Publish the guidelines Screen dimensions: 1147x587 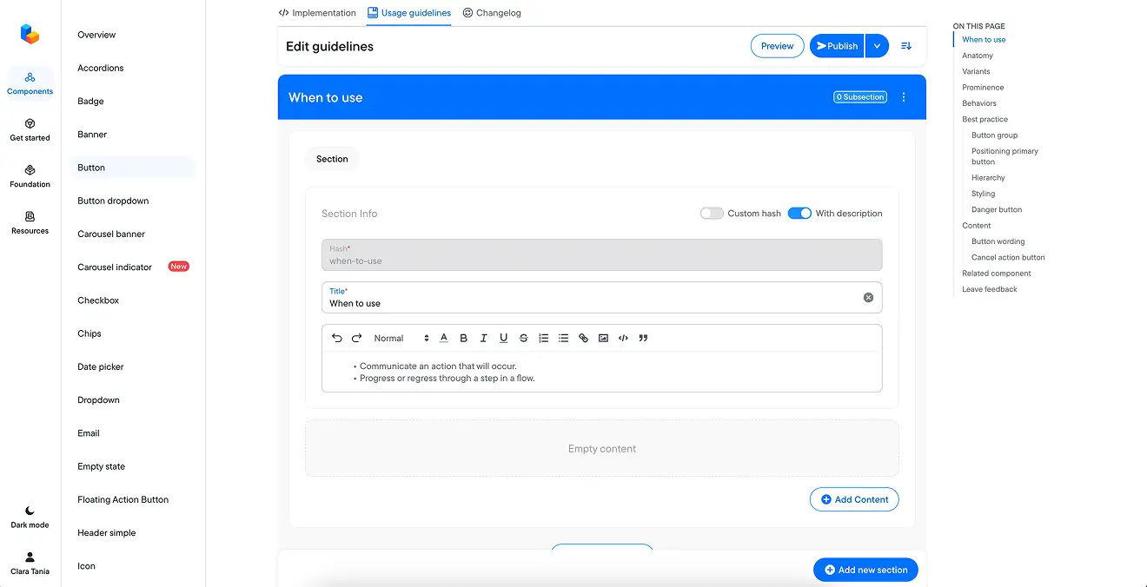pyautogui.click(x=837, y=46)
